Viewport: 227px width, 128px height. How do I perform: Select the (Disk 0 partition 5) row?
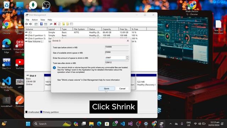[x=35, y=38]
